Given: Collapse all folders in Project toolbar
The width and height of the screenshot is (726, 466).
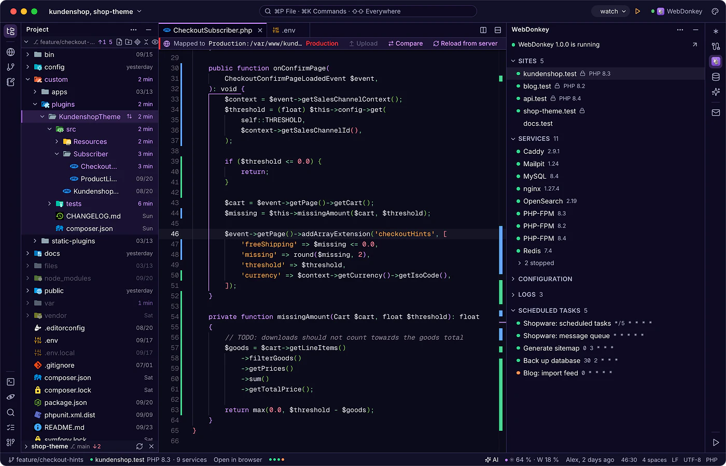Looking at the screenshot, I should coord(146,42).
